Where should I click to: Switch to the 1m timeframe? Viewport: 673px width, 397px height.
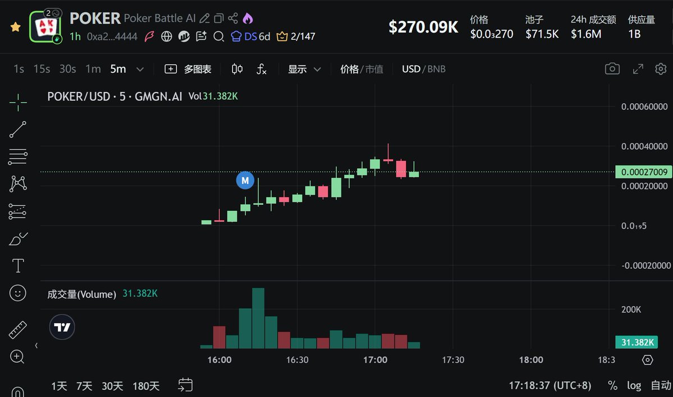pos(93,69)
